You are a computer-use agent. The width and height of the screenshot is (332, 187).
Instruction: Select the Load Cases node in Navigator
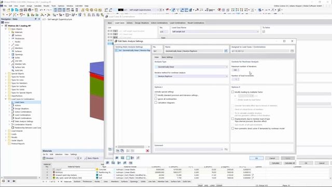pyautogui.click(x=20, y=102)
